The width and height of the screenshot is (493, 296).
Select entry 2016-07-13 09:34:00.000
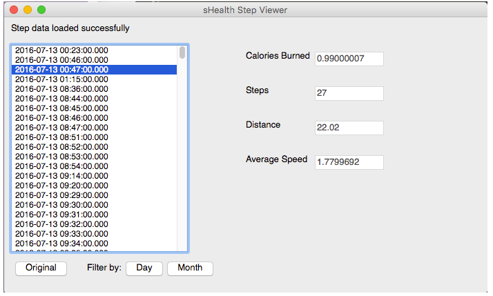point(94,244)
